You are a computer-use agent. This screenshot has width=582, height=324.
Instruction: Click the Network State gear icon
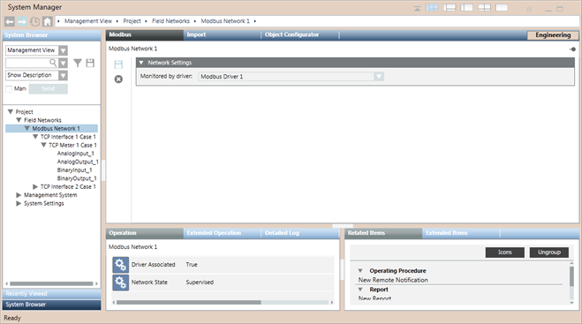(121, 283)
